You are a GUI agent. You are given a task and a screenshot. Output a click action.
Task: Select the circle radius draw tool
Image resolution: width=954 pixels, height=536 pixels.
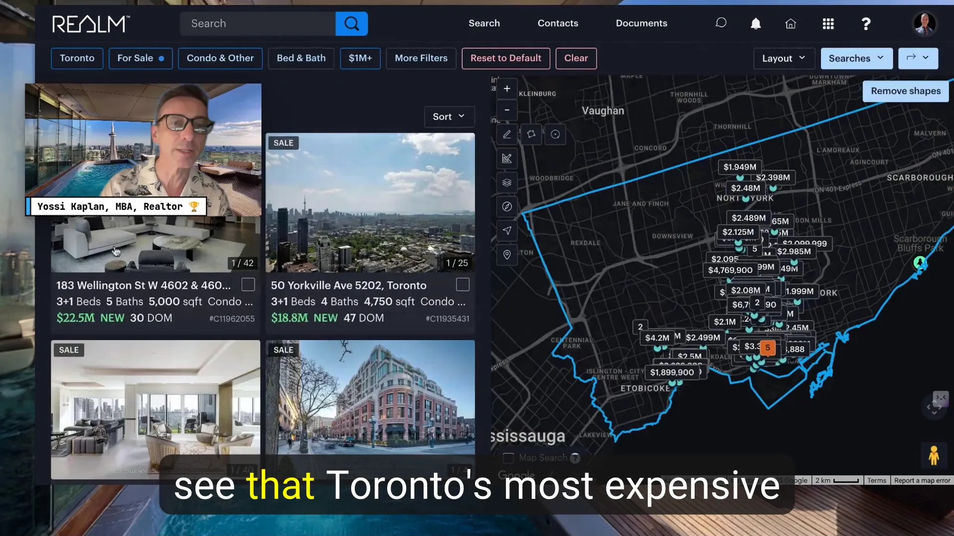556,134
